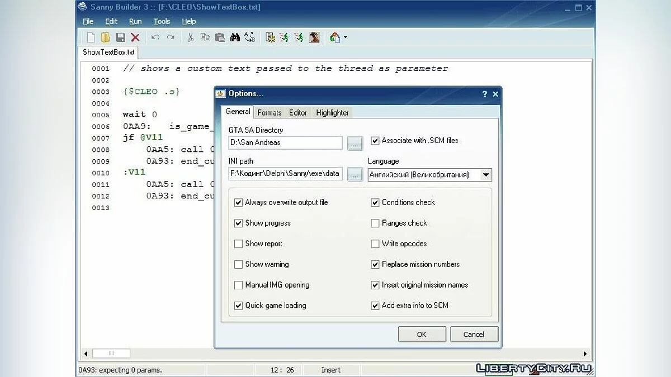Click the ':V11' label line
Viewport: 671px width, 377px height.
click(134, 172)
